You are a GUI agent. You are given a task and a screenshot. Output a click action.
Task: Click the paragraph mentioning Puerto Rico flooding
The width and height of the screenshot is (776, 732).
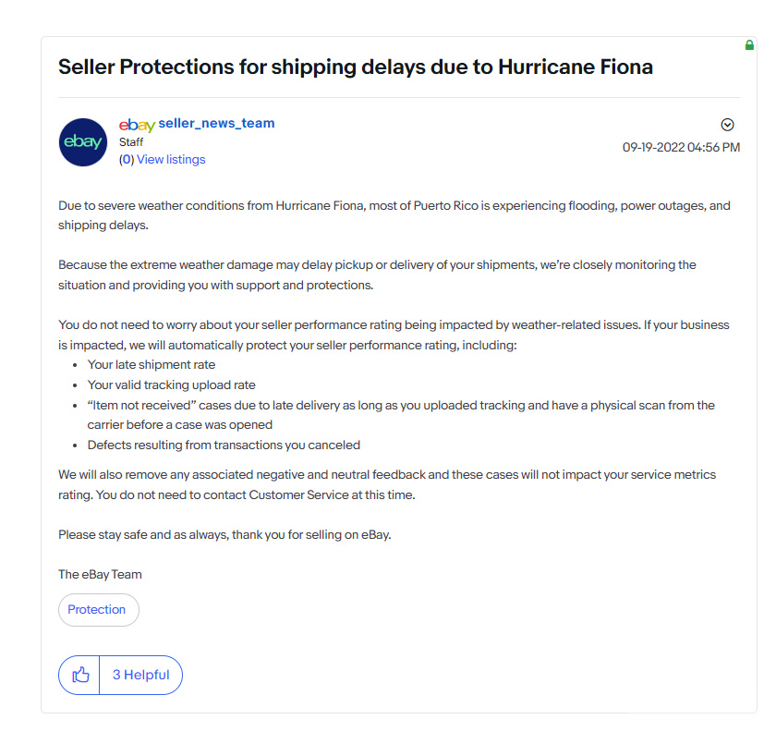[394, 215]
